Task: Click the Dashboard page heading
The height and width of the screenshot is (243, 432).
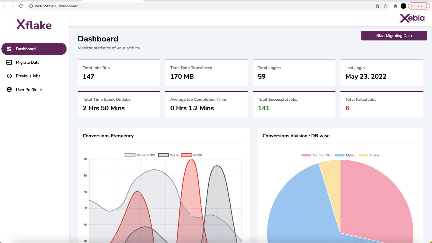Action: (x=98, y=39)
